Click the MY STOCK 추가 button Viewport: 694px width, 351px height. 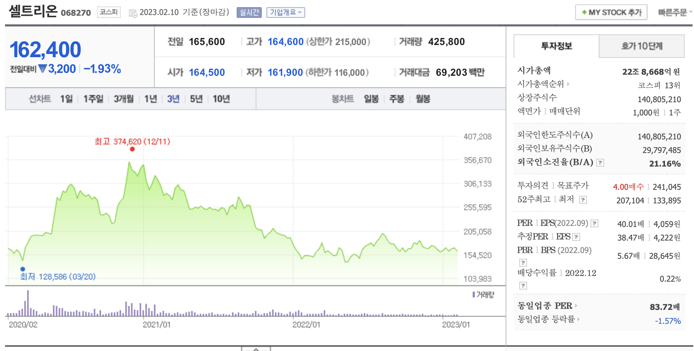click(611, 13)
